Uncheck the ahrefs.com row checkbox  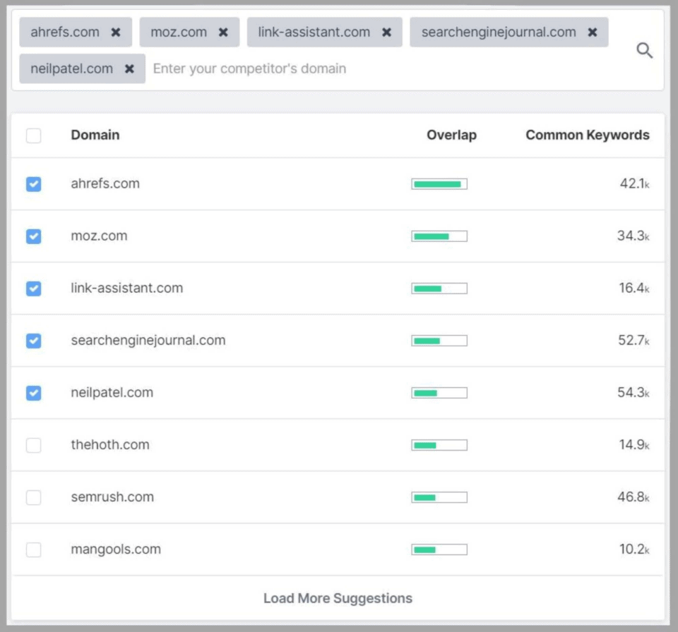tap(33, 184)
